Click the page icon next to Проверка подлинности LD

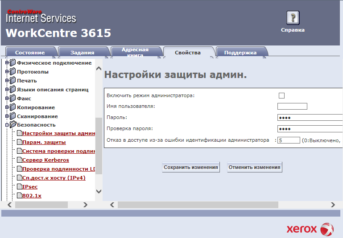coord(20,169)
